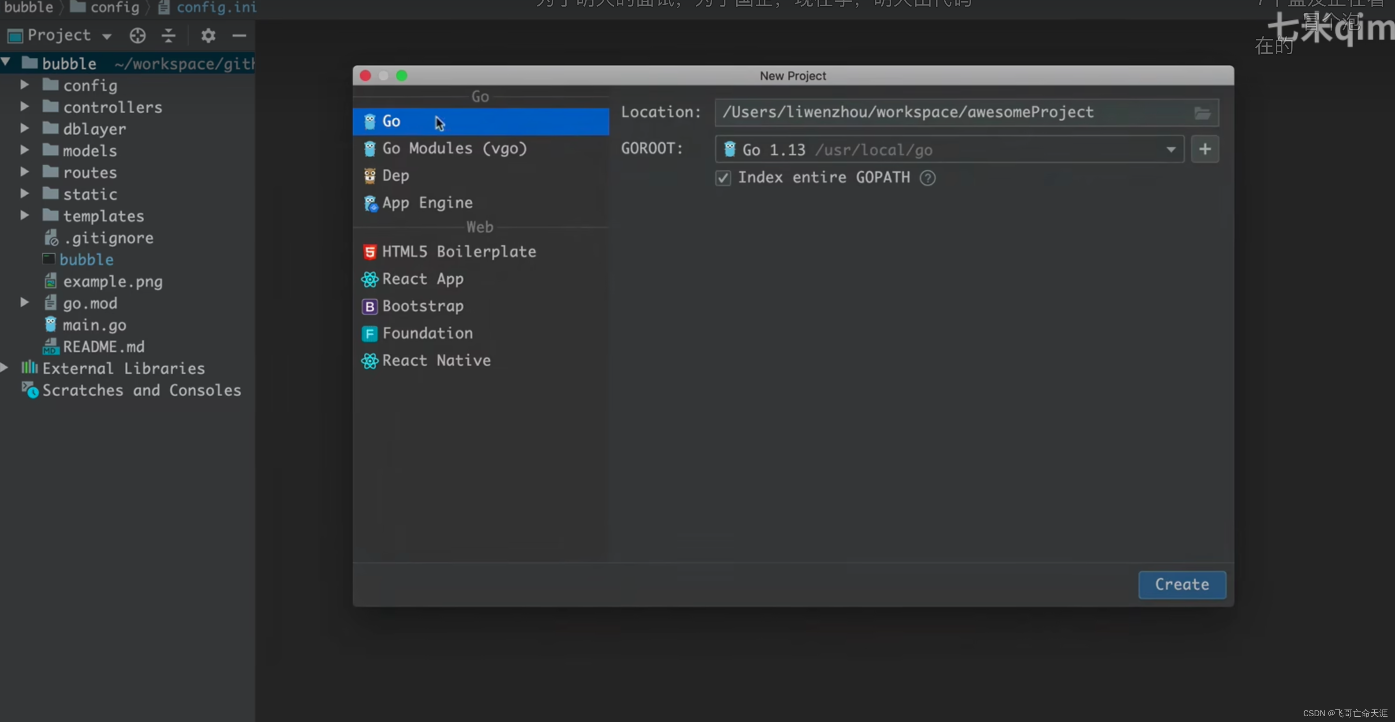1395x722 pixels.
Task: Expand the templates folder
Action: (x=24, y=215)
